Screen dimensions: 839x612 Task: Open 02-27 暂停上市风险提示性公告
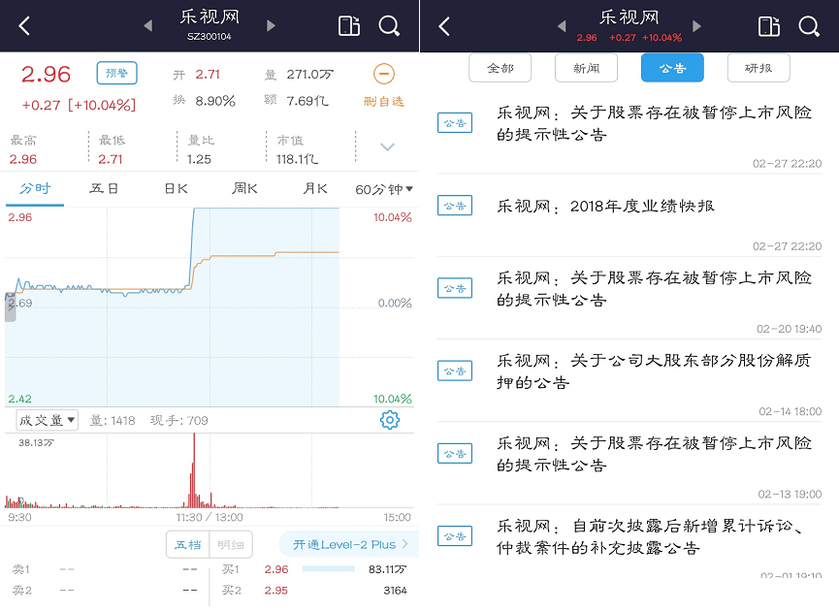[x=629, y=133]
